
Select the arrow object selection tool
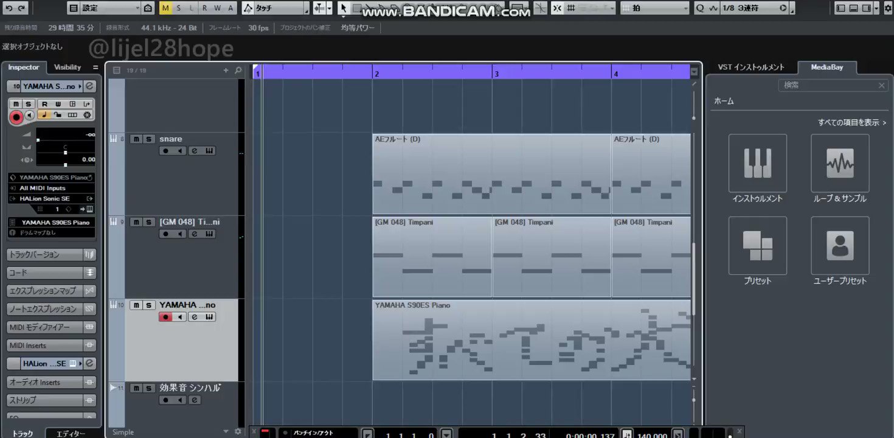(x=343, y=8)
